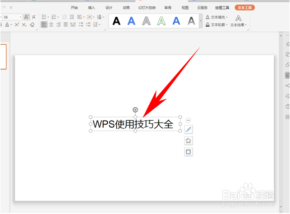Expand the numbered list dropdown arrow
This screenshot has height=214, width=290.
58,17
